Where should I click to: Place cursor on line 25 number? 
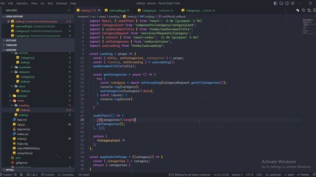click(x=82, y=120)
